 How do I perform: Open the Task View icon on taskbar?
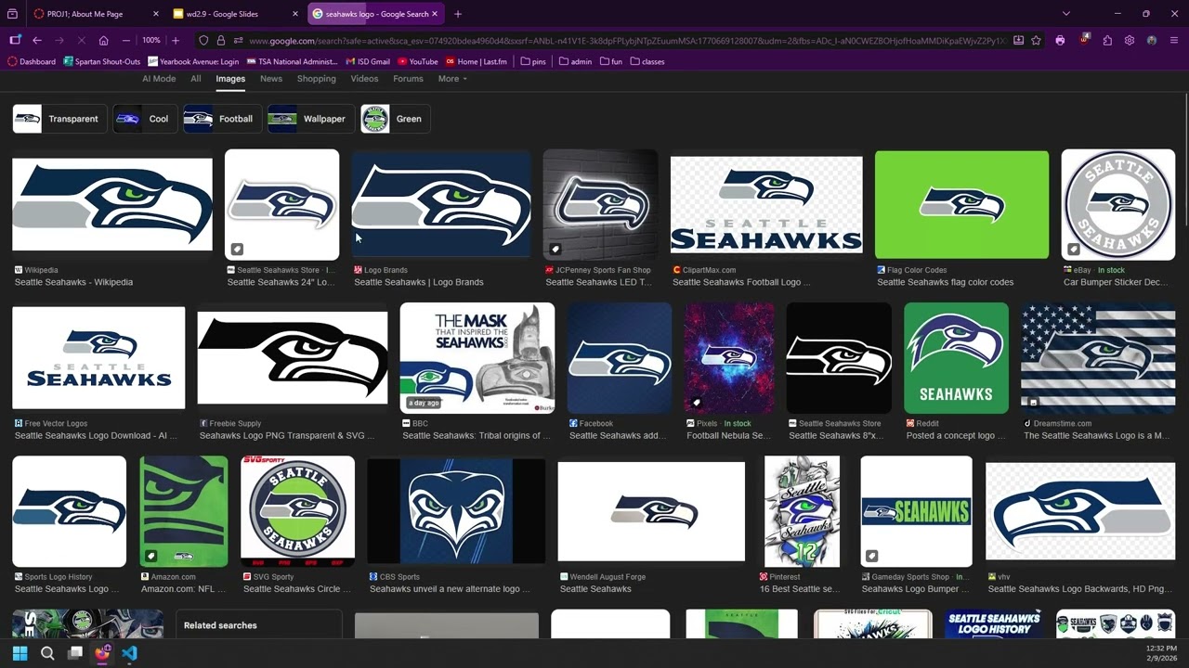[75, 653]
